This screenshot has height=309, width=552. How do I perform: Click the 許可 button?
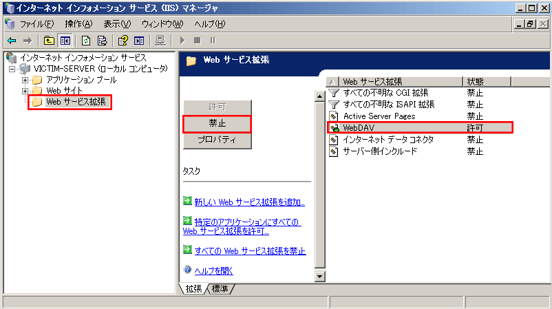[x=217, y=107]
